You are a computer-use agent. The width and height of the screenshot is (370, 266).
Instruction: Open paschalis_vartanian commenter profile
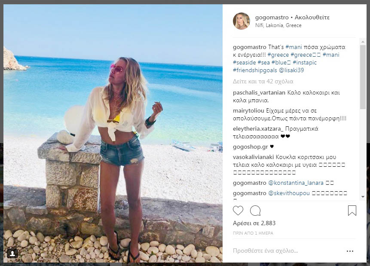pyautogui.click(x=259, y=92)
